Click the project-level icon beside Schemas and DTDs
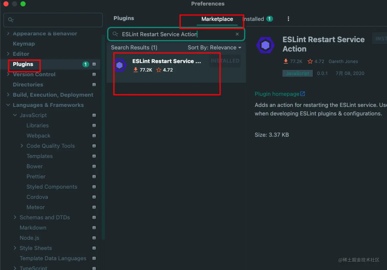Image resolution: width=387 pixels, height=270 pixels. tap(94, 217)
